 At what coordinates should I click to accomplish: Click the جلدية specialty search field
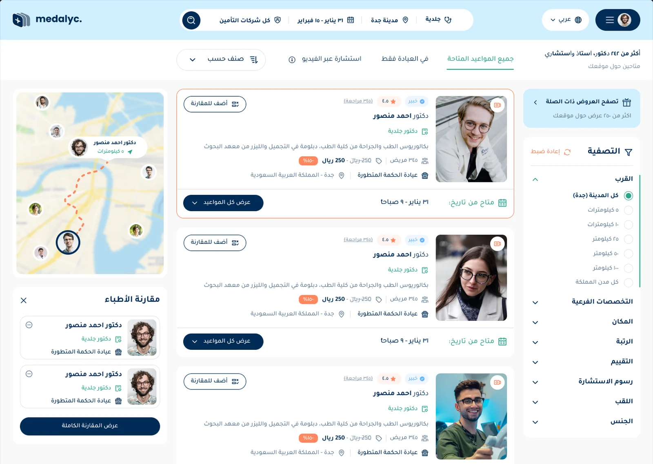(438, 20)
